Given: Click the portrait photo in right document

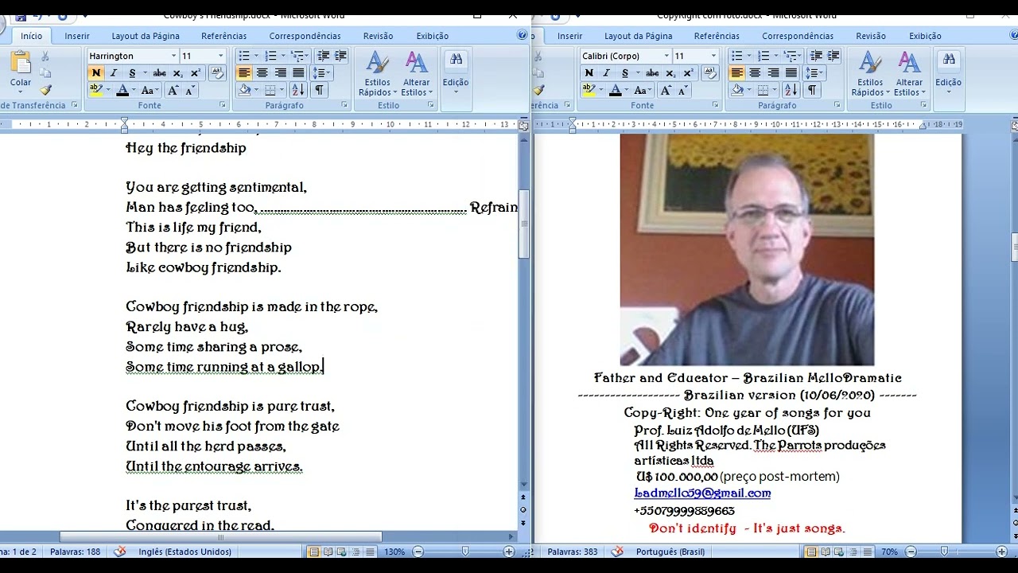Looking at the screenshot, I should pos(747,249).
